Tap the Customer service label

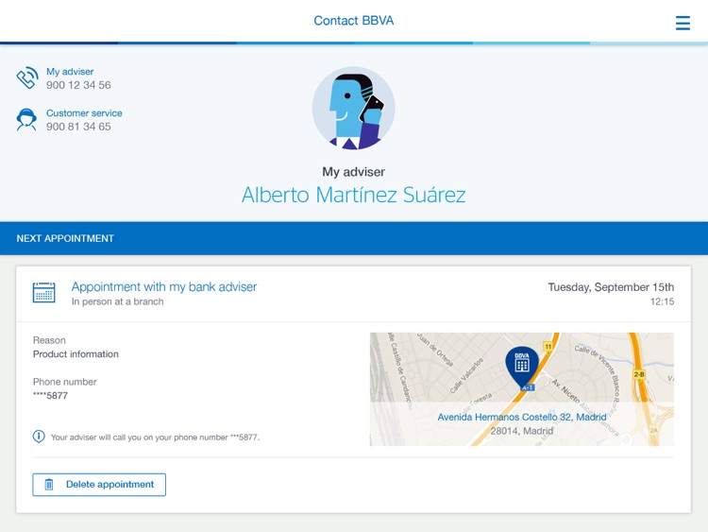(84, 113)
